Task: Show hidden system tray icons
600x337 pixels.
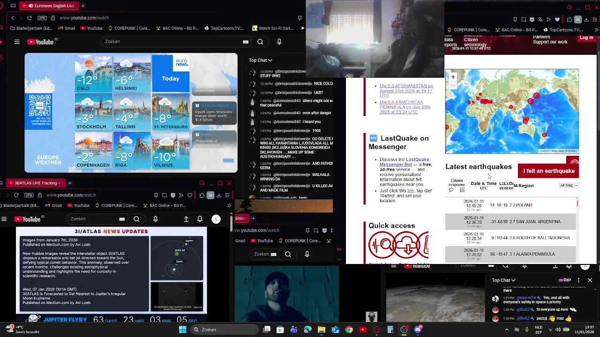Action: 507,330
